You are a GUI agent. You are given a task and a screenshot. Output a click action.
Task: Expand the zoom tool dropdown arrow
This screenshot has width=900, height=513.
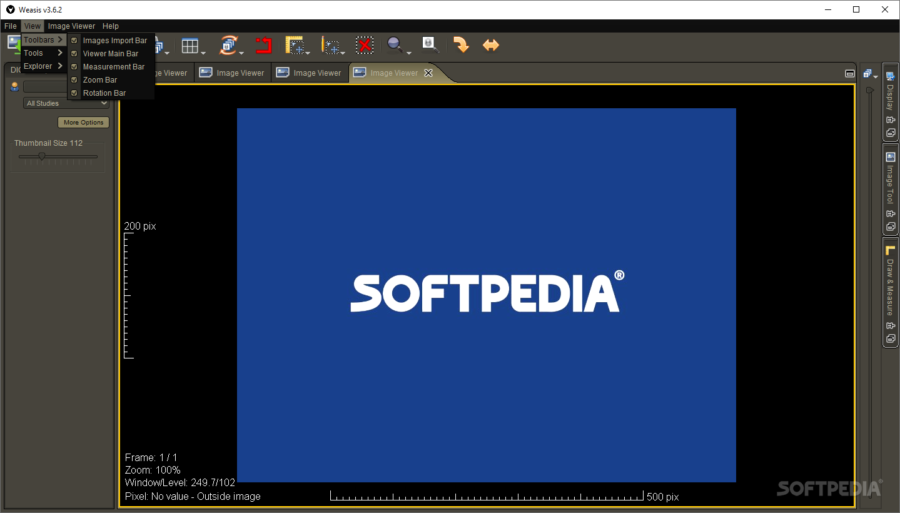(408, 53)
